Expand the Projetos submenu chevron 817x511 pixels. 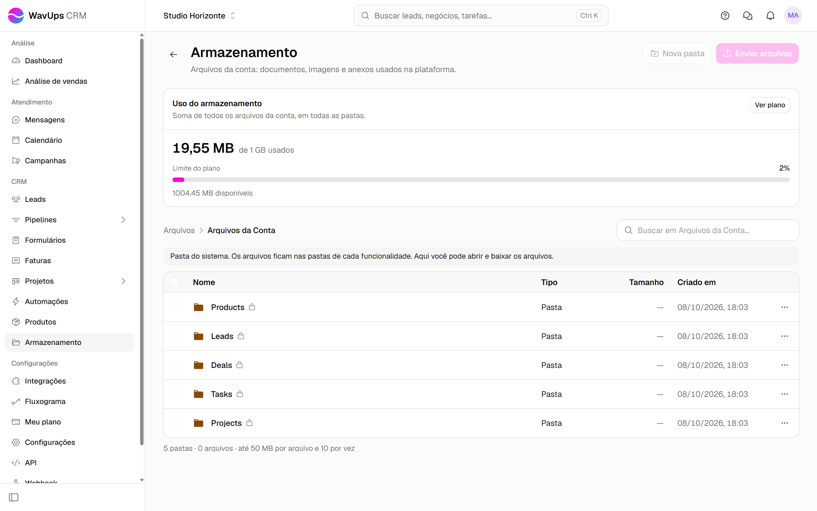click(x=123, y=281)
